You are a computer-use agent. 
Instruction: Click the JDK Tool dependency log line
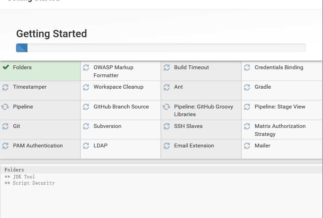click(20, 177)
